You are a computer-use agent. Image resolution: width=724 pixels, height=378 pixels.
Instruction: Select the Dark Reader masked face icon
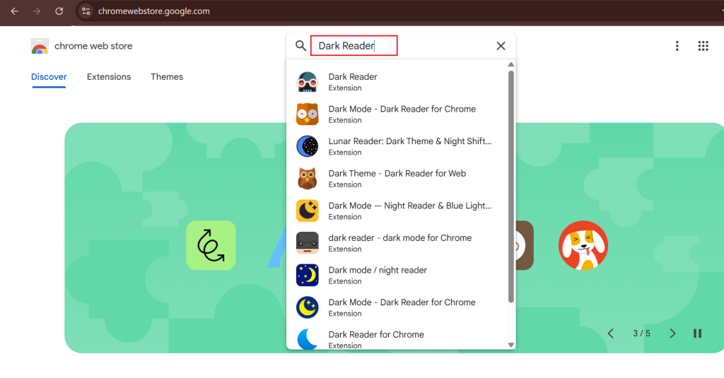coord(307,82)
